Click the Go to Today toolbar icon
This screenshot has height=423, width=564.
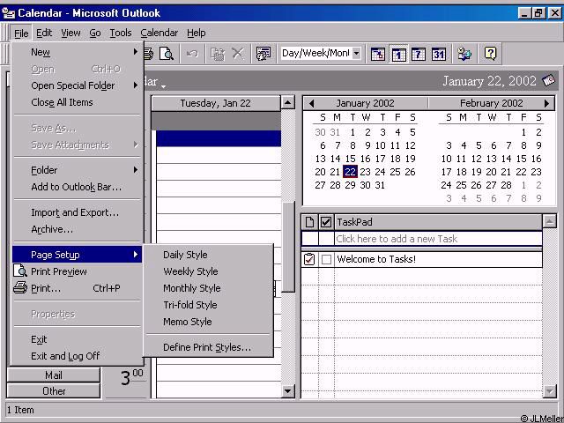(x=378, y=54)
